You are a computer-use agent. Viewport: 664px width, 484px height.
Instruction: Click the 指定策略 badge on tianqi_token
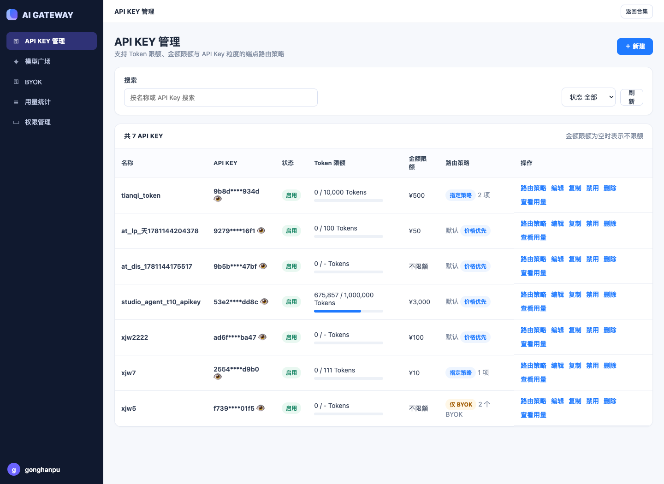click(x=461, y=195)
